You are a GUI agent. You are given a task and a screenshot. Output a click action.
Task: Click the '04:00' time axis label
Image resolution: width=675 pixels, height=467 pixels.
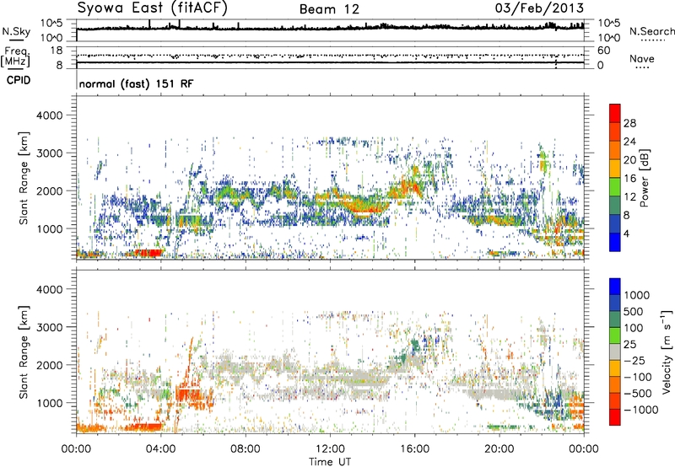tap(160, 449)
